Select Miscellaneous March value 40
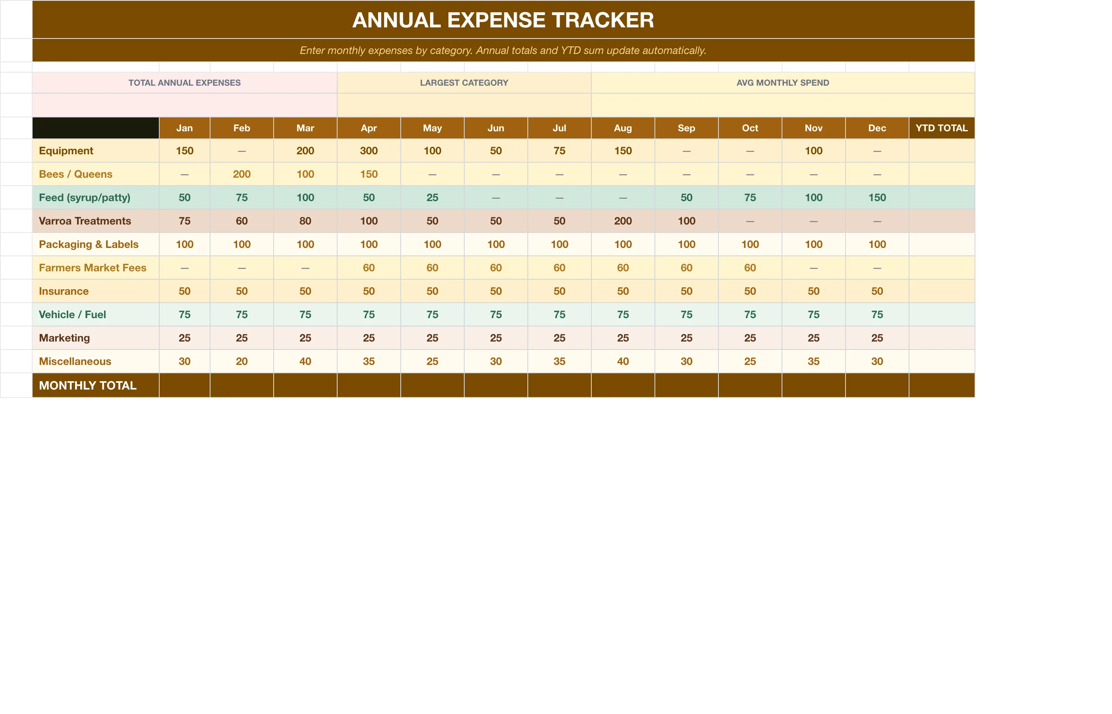Image resolution: width=1112 pixels, height=714 pixels. point(305,361)
